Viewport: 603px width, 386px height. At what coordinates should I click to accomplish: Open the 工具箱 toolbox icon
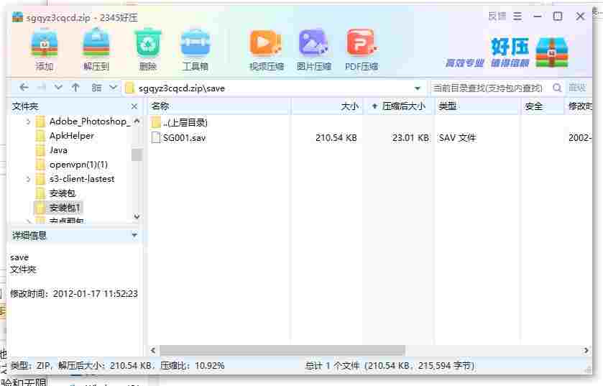pos(195,50)
